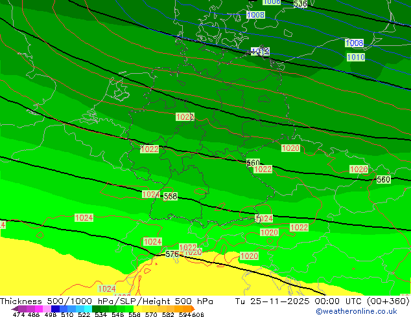The image size is (411, 317).
Task: Click the legend value '510'
Action: (67, 314)
